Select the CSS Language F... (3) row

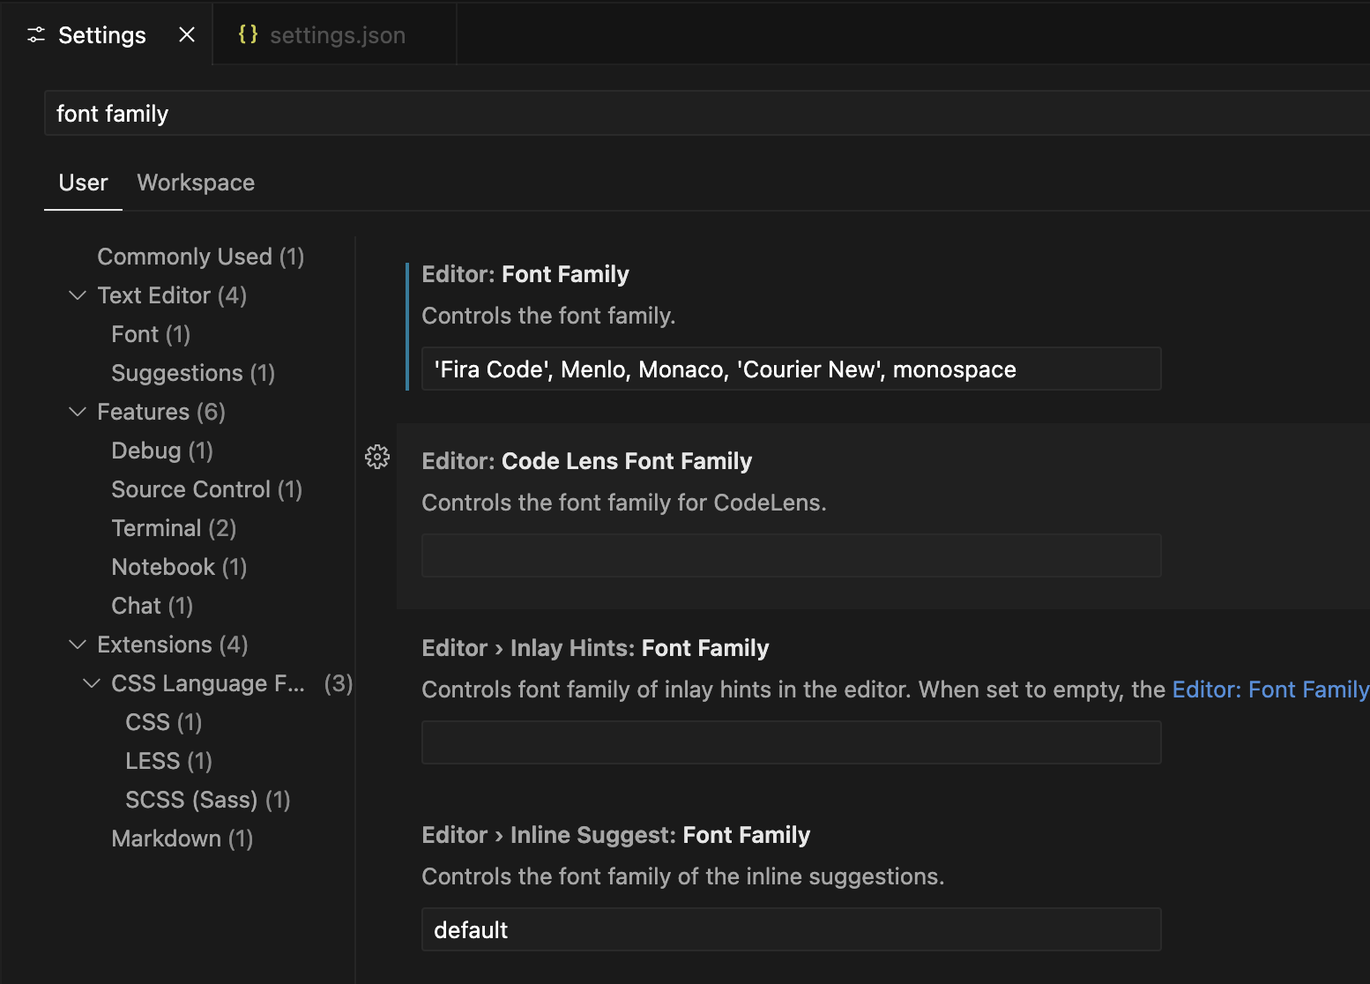coord(232,683)
